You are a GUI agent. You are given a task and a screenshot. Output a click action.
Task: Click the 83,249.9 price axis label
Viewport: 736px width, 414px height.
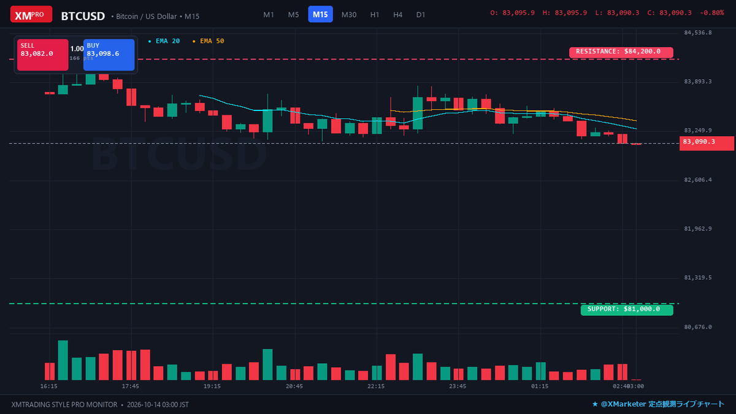[698, 131]
